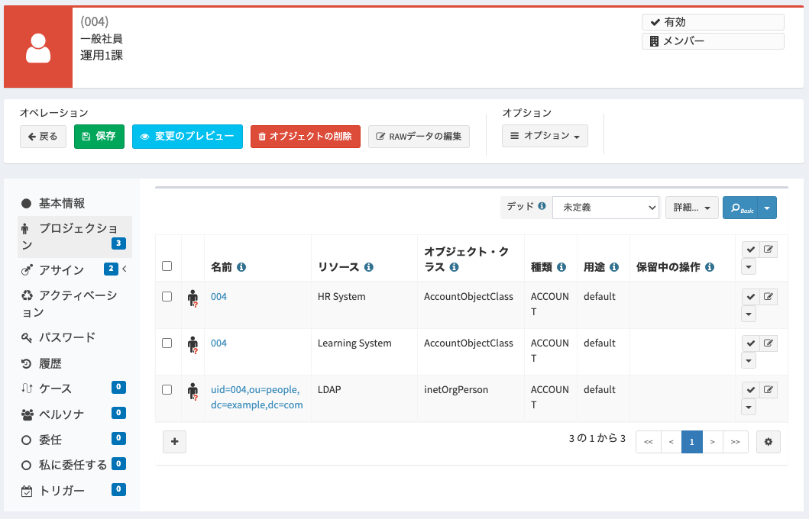Toggle the select-all checkbox in header
This screenshot has width=809, height=519.
pyautogui.click(x=167, y=266)
